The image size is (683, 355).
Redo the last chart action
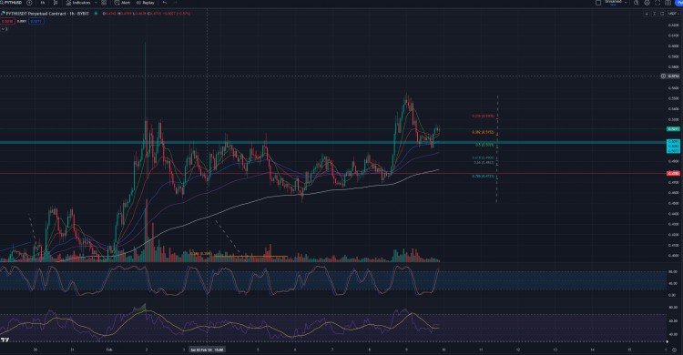[175, 3]
